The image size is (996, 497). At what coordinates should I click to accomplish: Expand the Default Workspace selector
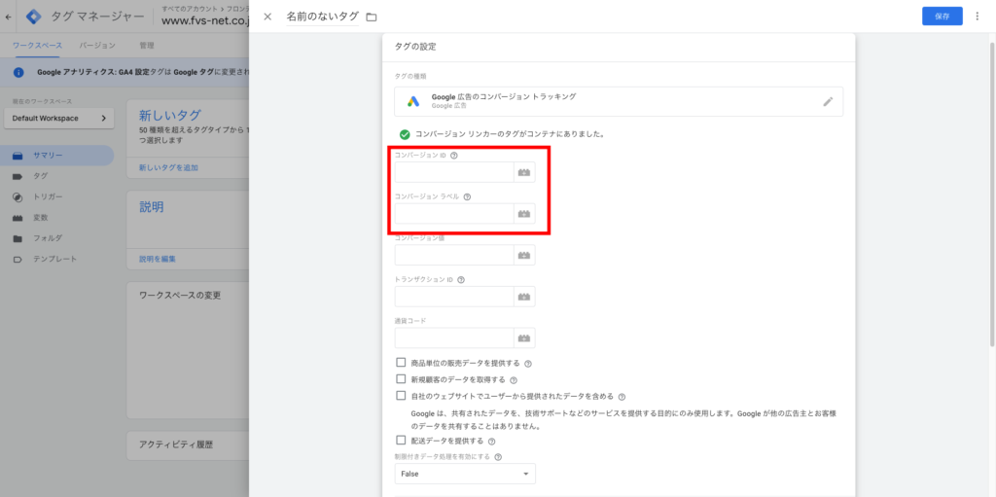[59, 119]
